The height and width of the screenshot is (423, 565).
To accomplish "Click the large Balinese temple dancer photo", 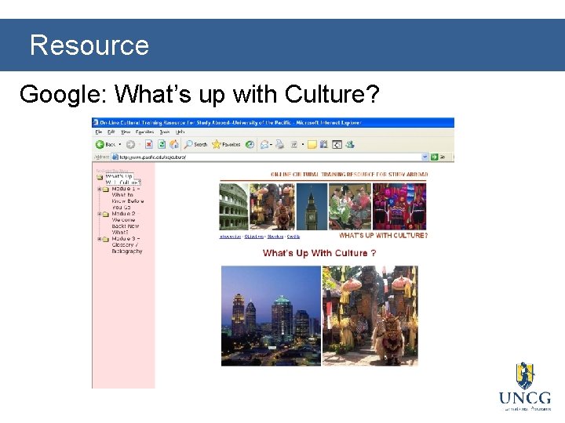I will coord(370,316).
